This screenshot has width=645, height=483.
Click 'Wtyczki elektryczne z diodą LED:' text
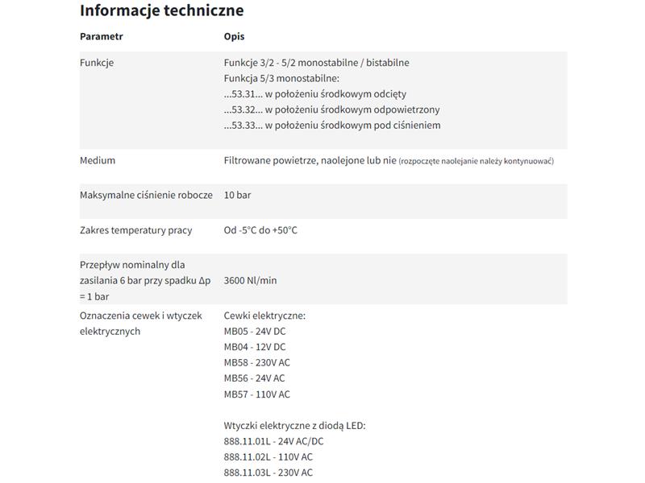(x=294, y=426)
